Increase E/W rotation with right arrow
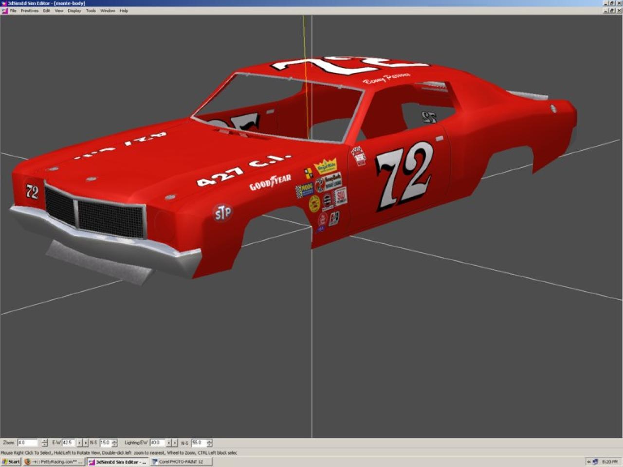Screen dimensions: 623x467 [x=86, y=443]
